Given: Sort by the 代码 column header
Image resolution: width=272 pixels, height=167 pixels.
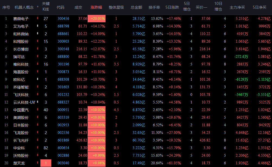Looking at the screenshot, I should coord(60,7).
